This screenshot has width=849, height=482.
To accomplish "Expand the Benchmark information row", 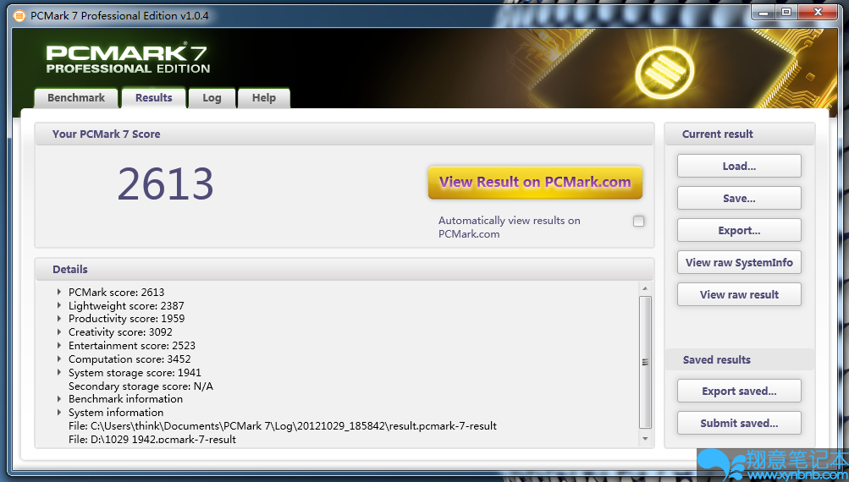I will coord(59,398).
